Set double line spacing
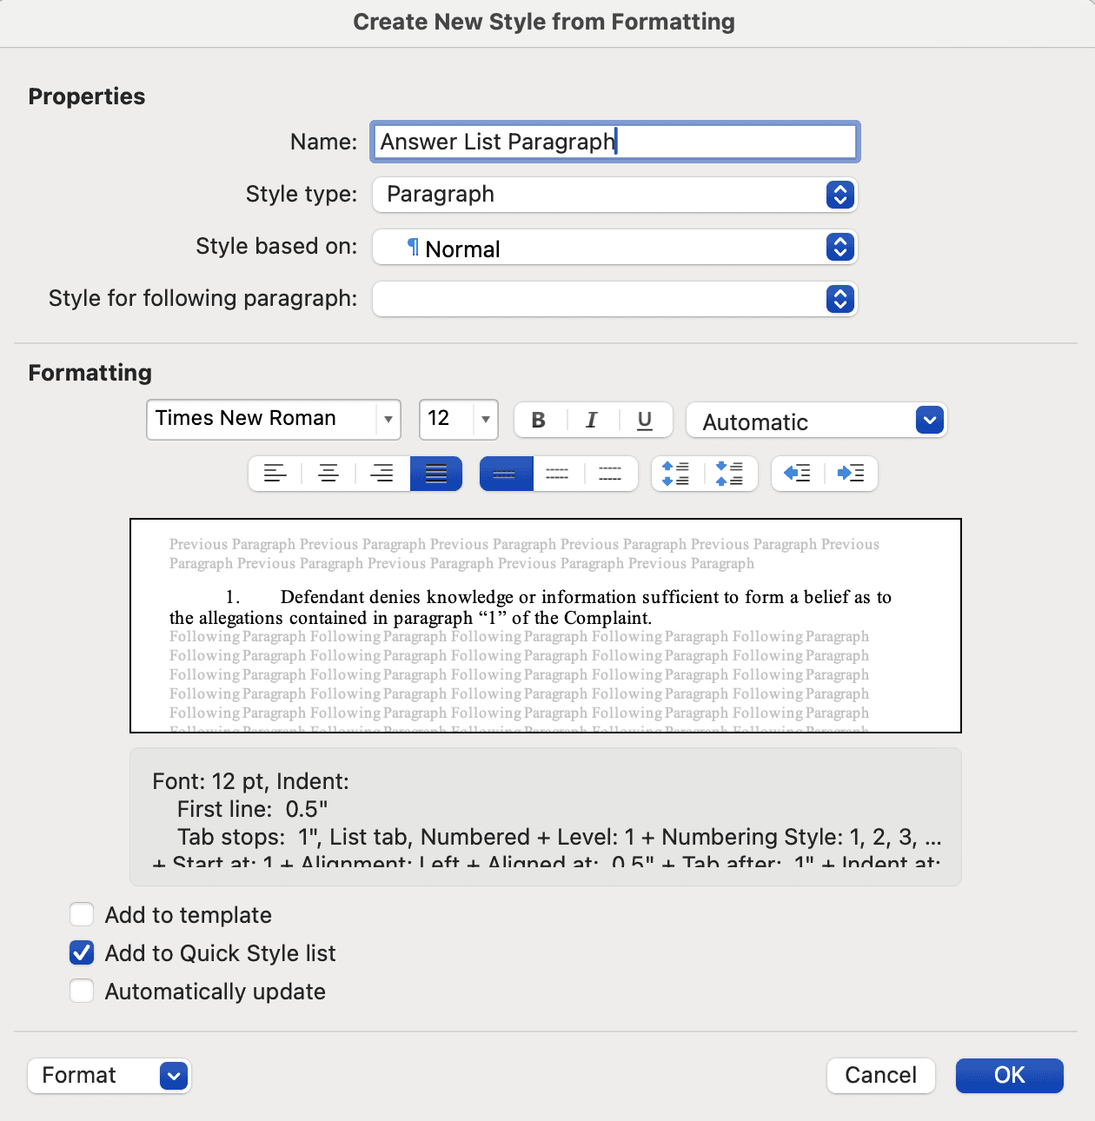Screen dimensions: 1095x1121 (611, 474)
